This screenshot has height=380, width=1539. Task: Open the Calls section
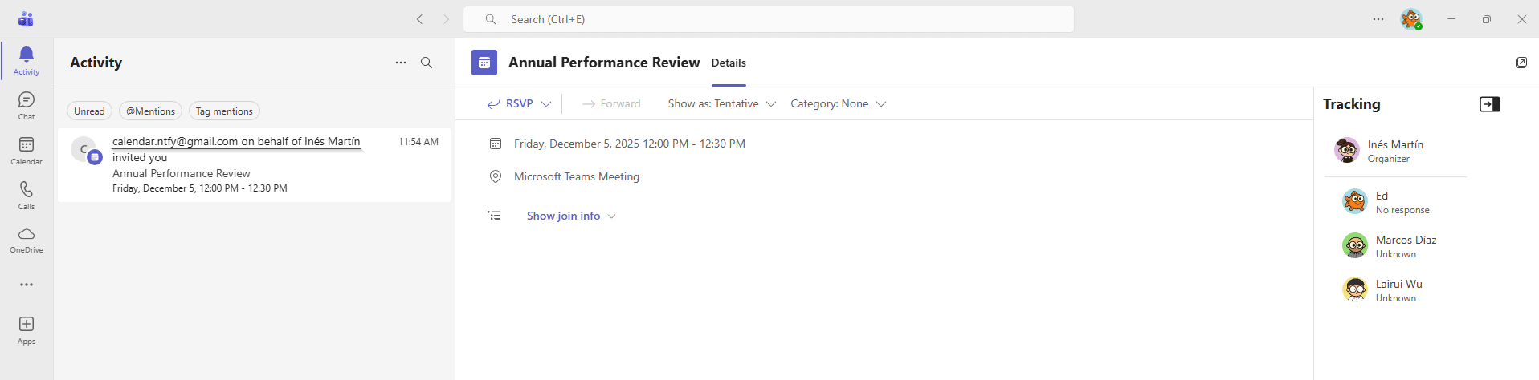pos(27,195)
